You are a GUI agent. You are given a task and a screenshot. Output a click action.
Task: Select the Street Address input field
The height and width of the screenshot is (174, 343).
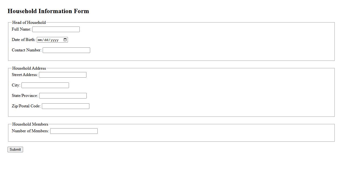(63, 75)
